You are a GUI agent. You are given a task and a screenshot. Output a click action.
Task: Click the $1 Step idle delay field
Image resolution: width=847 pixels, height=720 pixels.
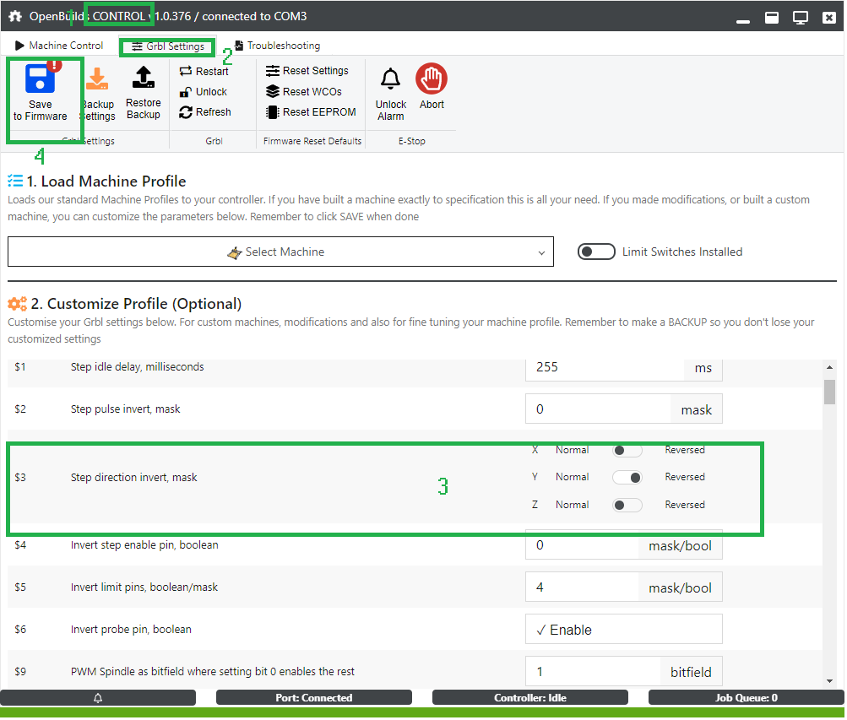point(605,368)
